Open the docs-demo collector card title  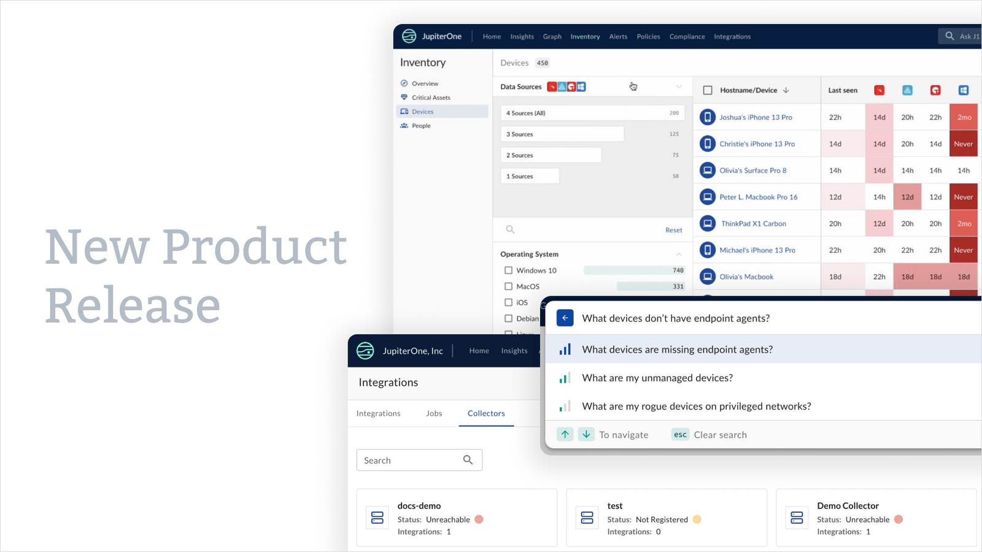[419, 506]
